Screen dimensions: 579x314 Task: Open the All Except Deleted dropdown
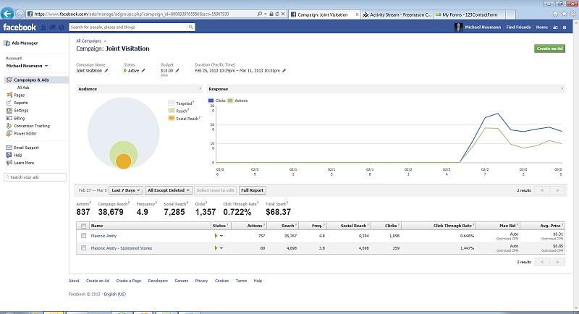(x=169, y=190)
